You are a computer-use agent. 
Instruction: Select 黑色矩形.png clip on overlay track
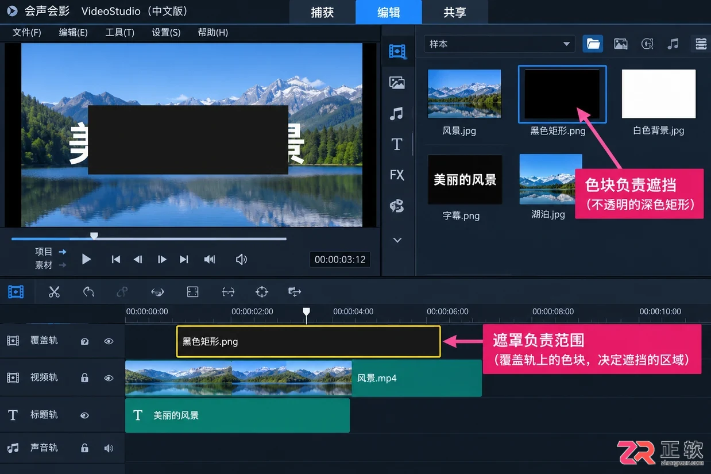click(x=308, y=341)
